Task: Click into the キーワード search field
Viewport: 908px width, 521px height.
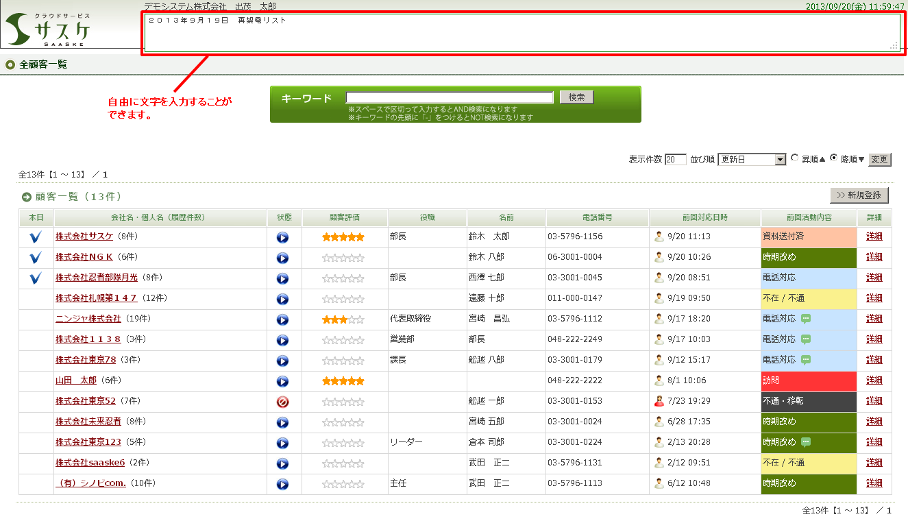Action: tap(449, 97)
